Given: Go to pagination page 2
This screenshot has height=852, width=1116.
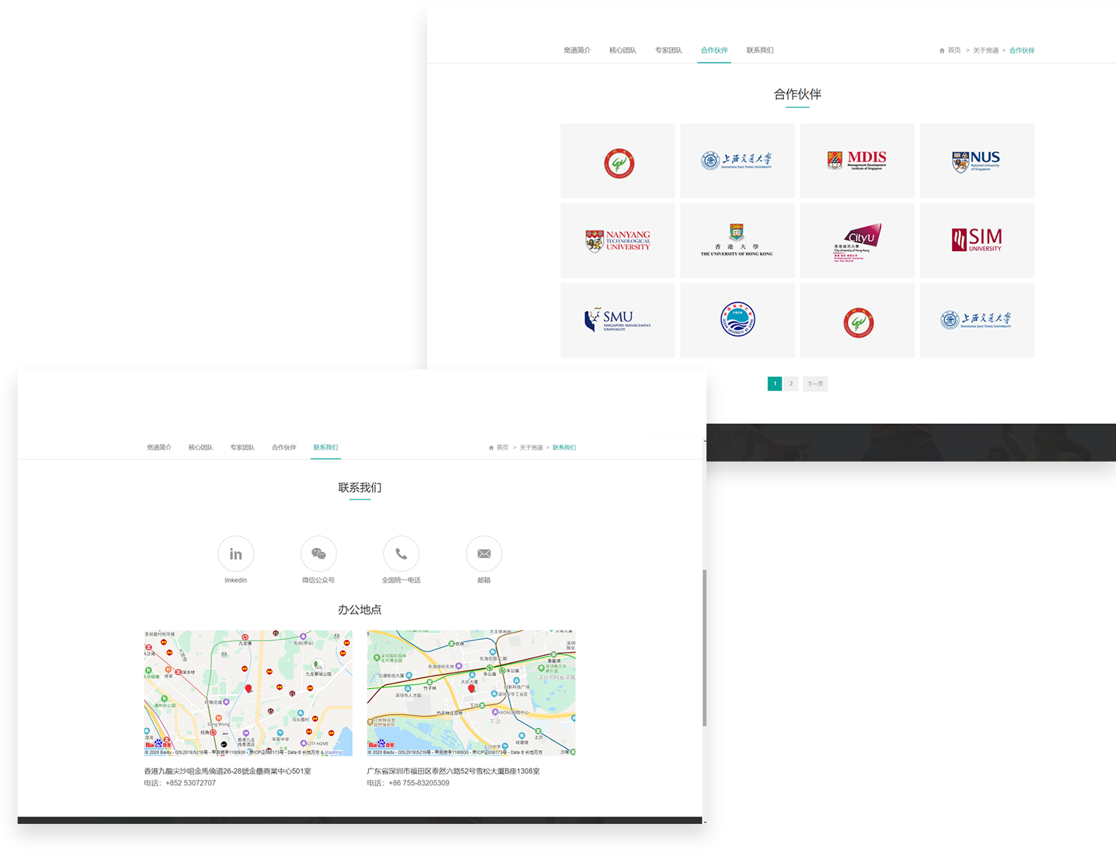Looking at the screenshot, I should 791,383.
